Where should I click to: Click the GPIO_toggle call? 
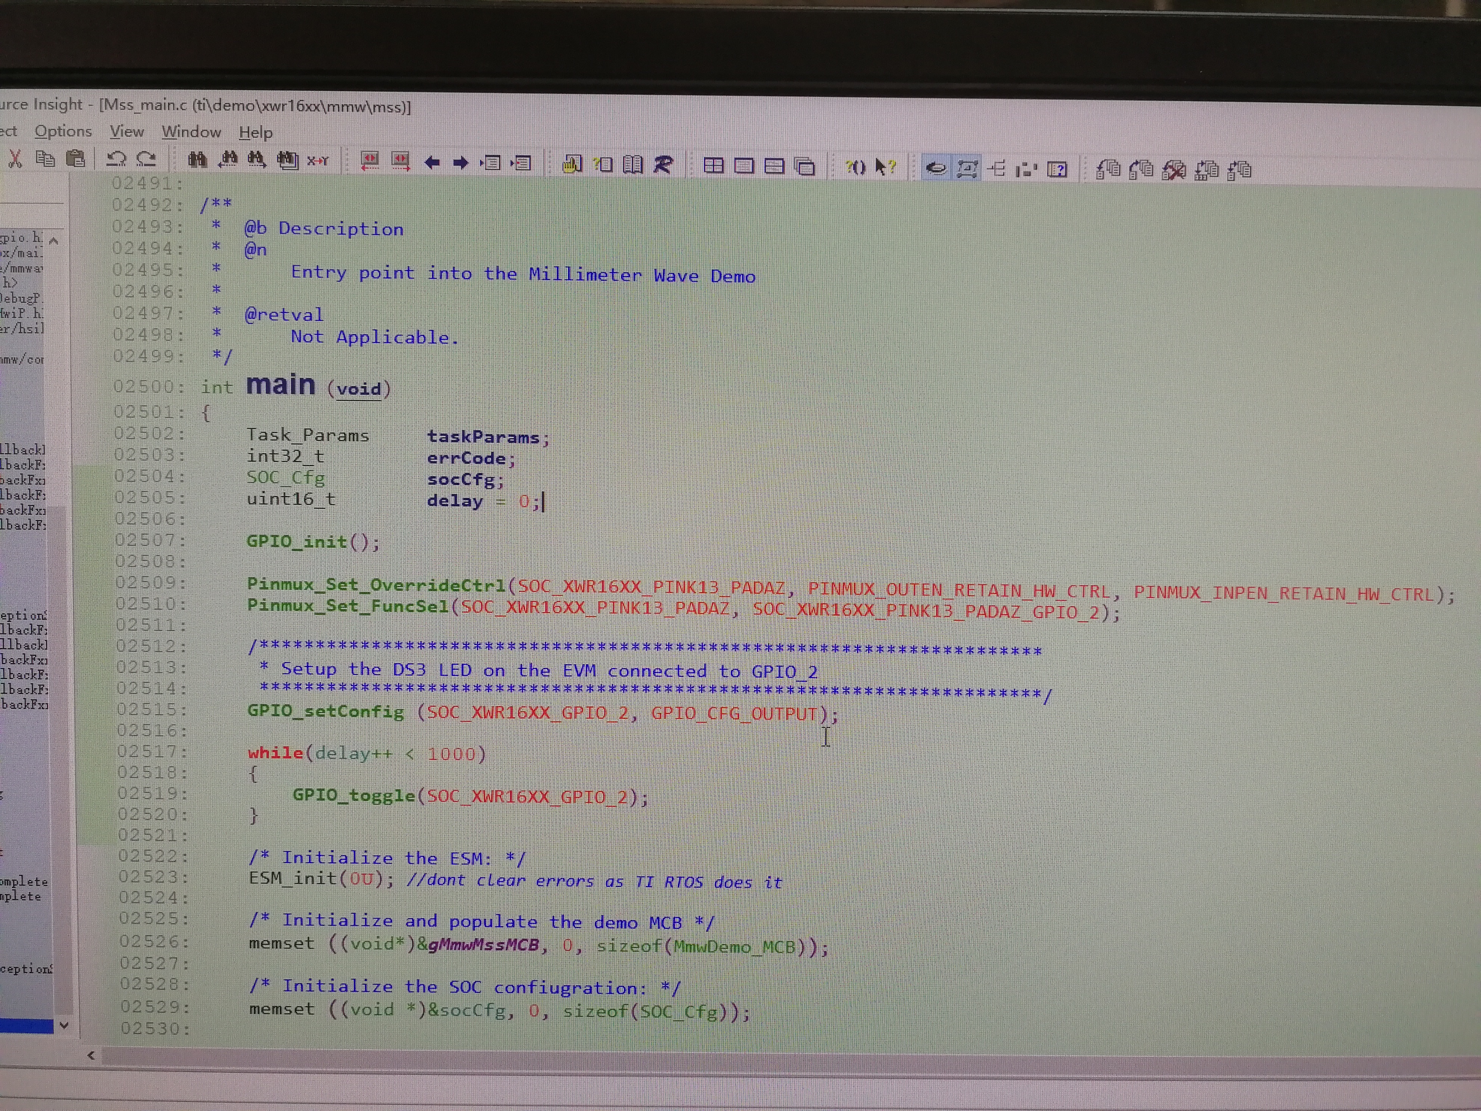(x=353, y=795)
